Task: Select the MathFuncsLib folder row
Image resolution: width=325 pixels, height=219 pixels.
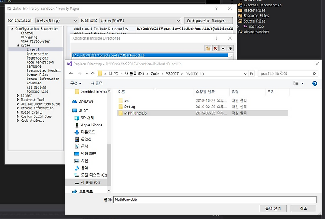Action: tap(203, 113)
